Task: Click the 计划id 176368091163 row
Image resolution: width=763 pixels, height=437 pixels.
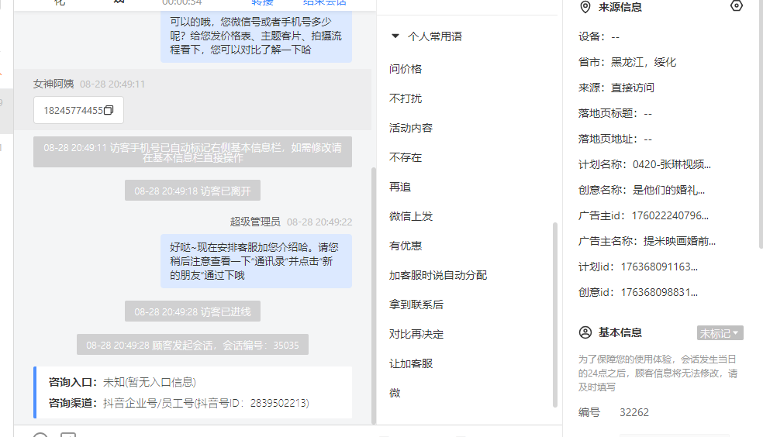Action: 638,267
